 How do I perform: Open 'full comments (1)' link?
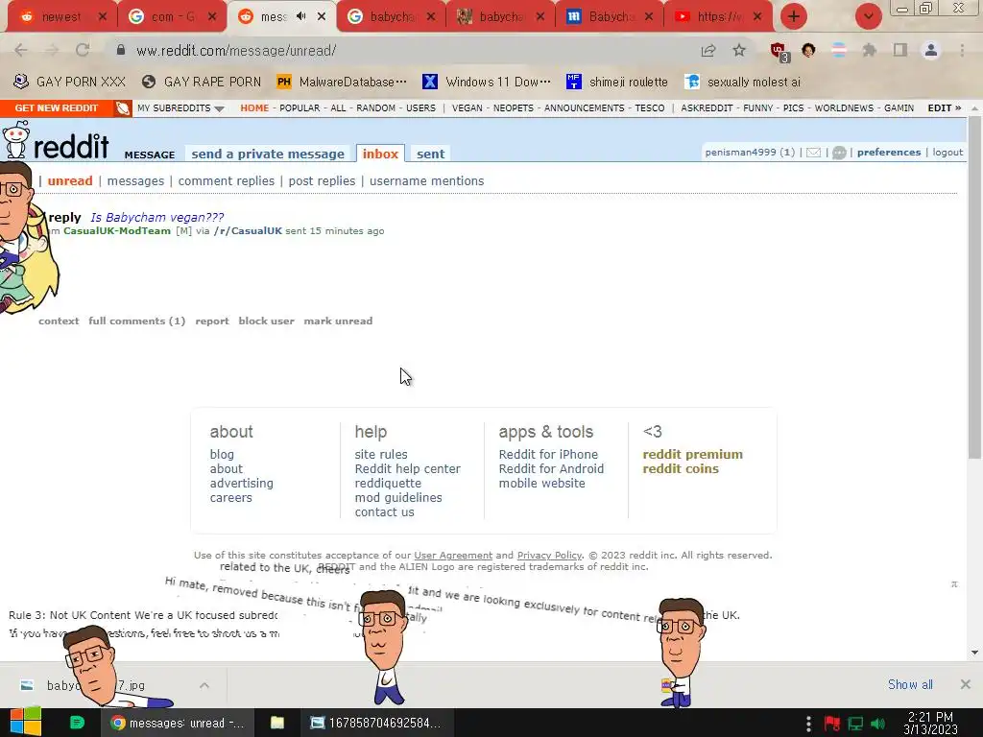click(136, 321)
